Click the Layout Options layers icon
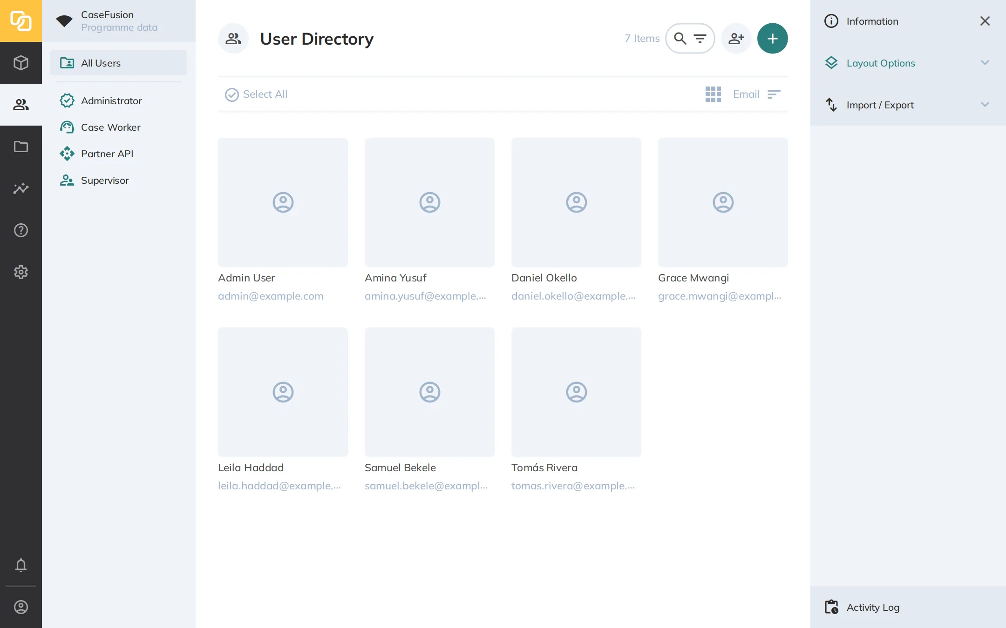The image size is (1006, 628). 831,63
